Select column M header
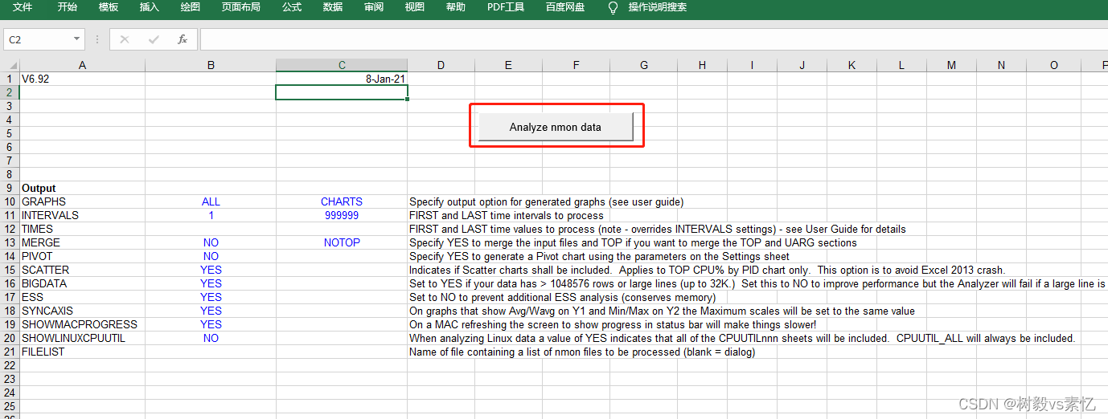This screenshot has height=419, width=1108. (951, 65)
